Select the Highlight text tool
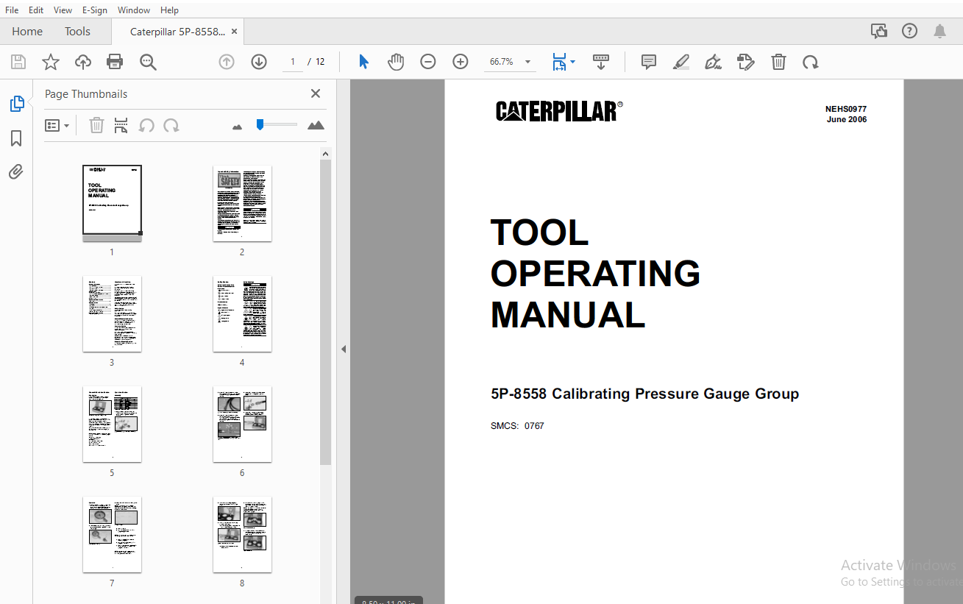This screenshot has width=963, height=604. click(x=681, y=62)
